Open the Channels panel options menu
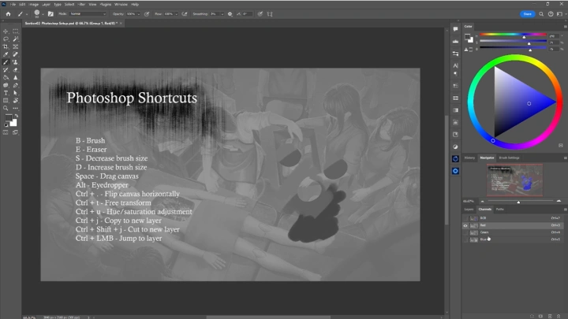 [565, 210]
